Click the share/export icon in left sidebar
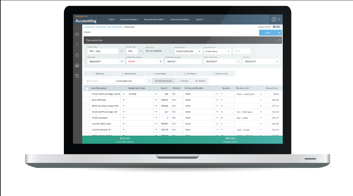353x196 pixels. click(x=77, y=55)
